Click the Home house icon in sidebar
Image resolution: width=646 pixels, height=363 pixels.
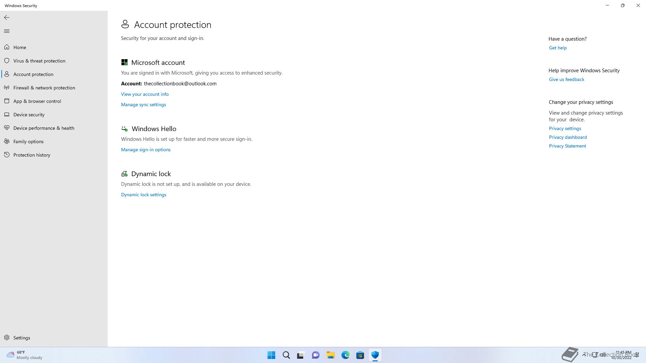tap(7, 47)
